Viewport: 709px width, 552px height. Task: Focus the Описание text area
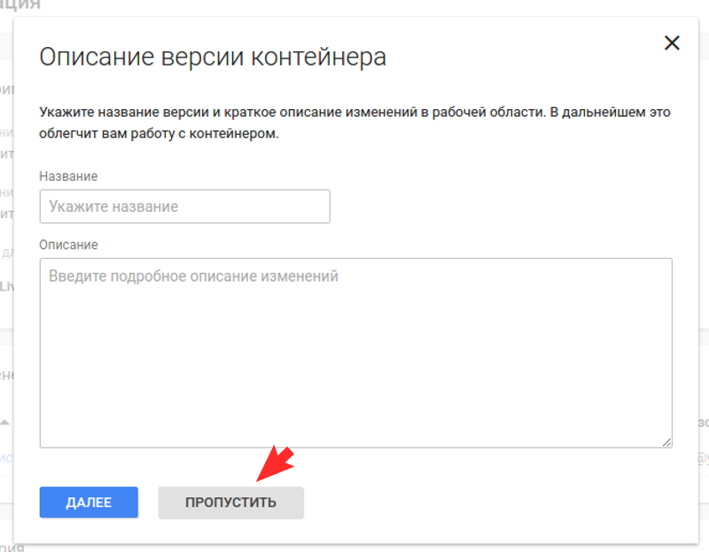pyautogui.click(x=356, y=353)
